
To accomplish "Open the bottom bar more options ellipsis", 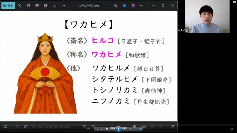I will [x=161, y=127].
